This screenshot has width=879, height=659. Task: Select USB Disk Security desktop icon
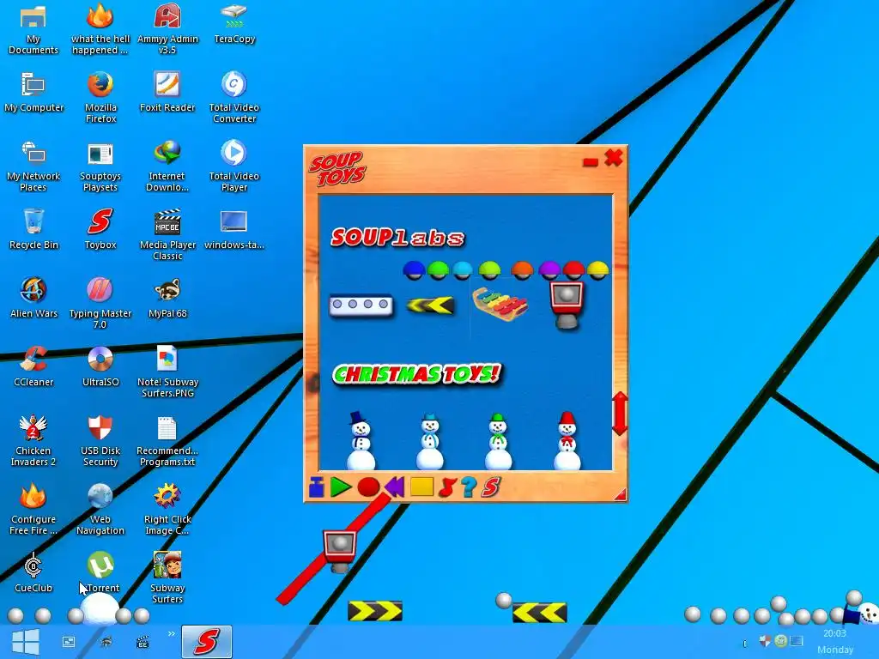point(100,440)
